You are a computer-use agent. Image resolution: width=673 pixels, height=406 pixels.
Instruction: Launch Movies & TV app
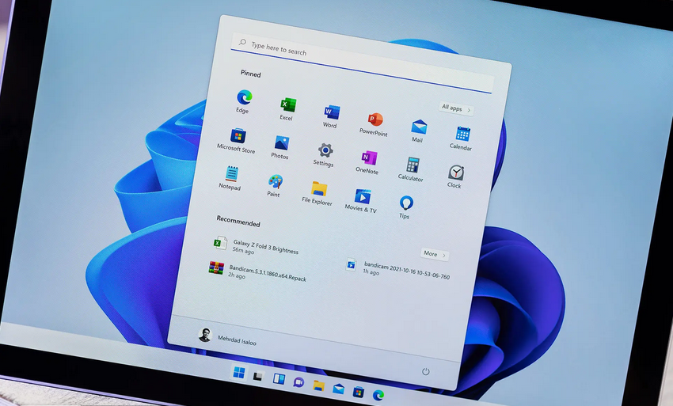(x=361, y=200)
